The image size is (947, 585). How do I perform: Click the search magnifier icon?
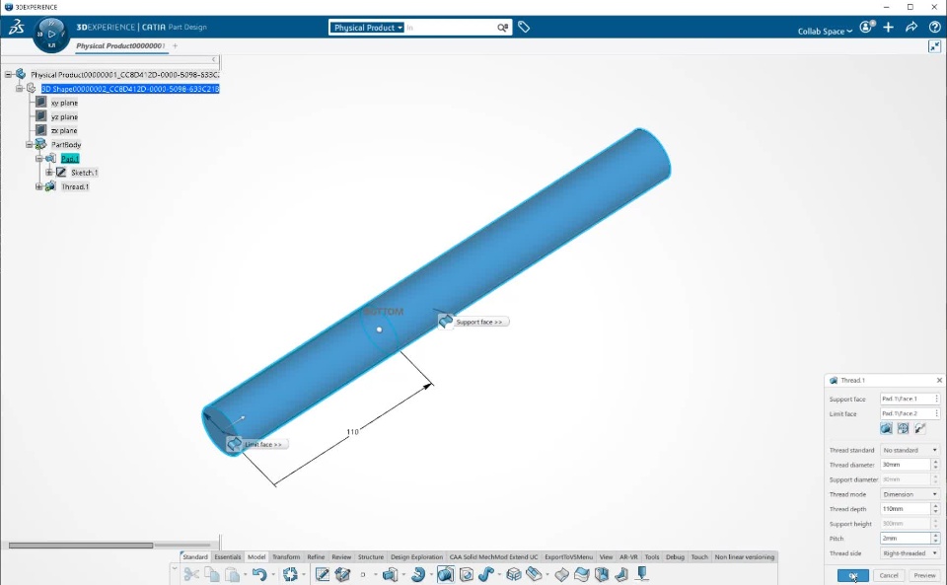tap(502, 28)
